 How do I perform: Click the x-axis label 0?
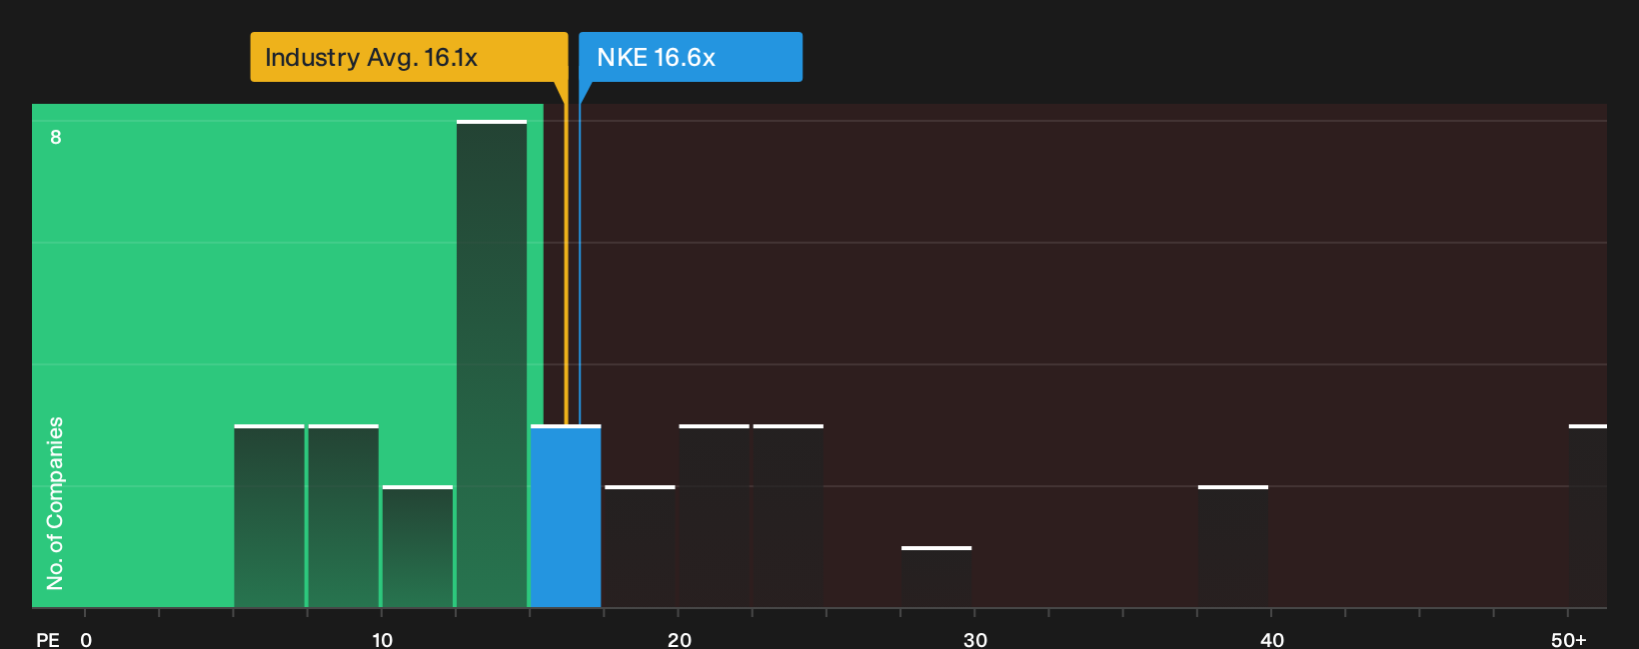pyautogui.click(x=86, y=640)
